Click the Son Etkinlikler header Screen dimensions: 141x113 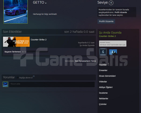tap(12, 32)
